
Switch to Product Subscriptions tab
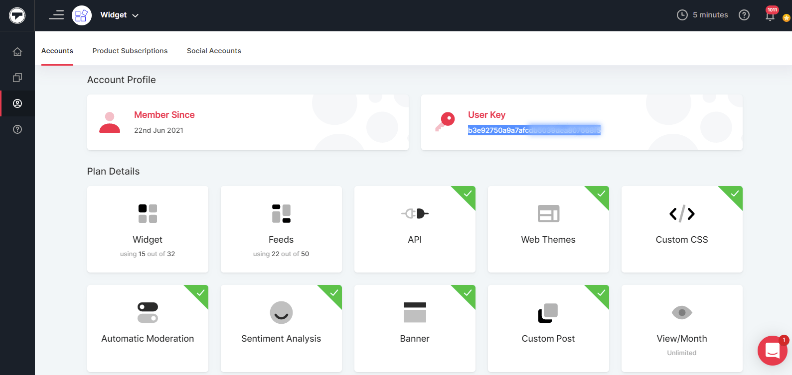coord(130,51)
